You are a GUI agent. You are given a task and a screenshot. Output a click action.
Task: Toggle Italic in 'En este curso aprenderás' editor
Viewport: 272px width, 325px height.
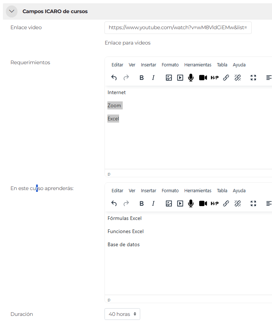(x=153, y=204)
